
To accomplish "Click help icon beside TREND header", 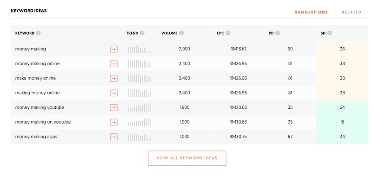I will (142, 33).
